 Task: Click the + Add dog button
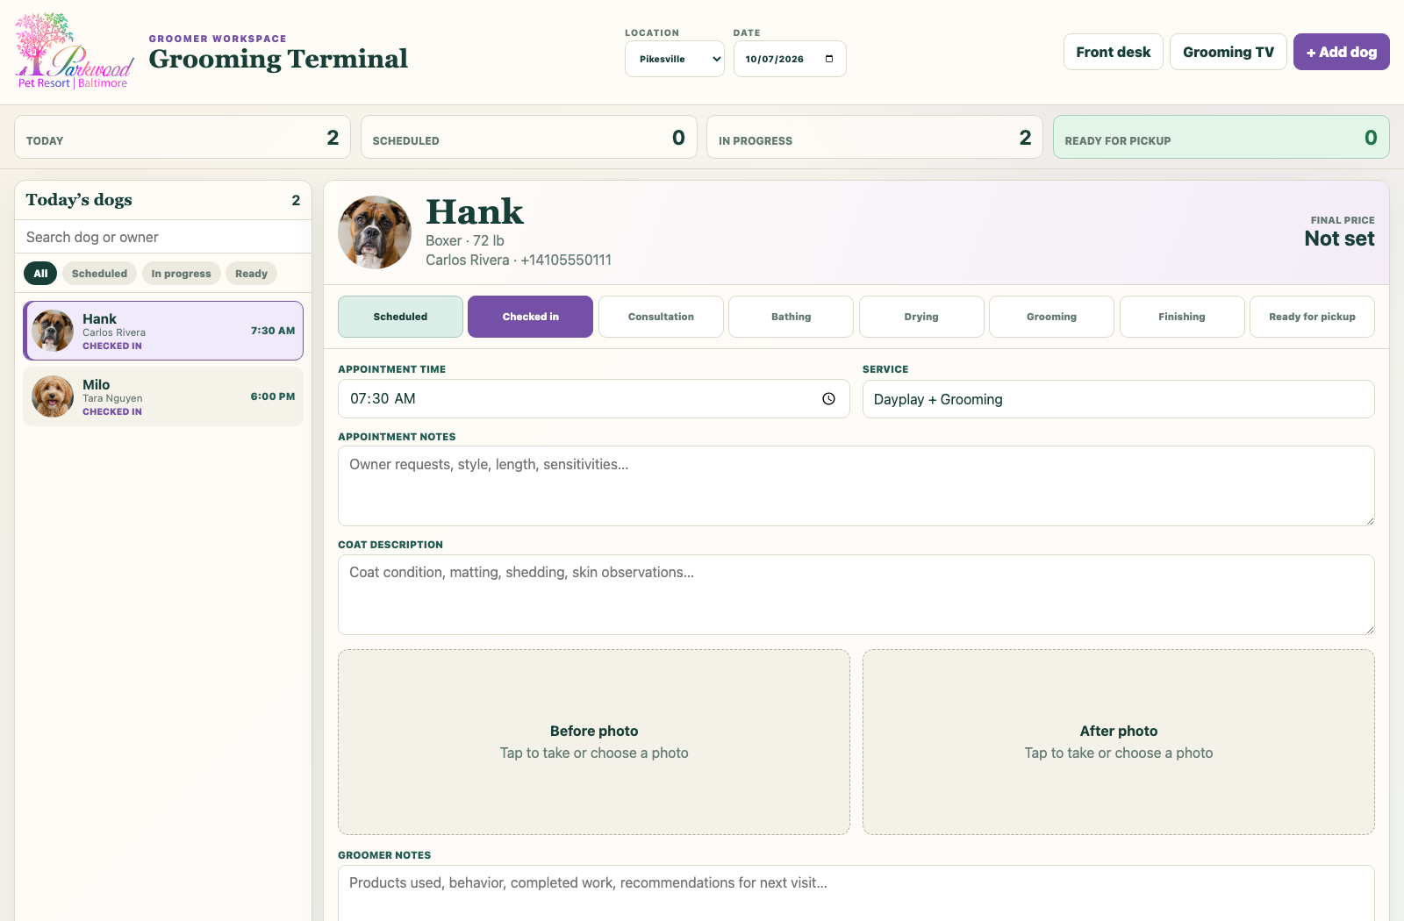point(1342,52)
